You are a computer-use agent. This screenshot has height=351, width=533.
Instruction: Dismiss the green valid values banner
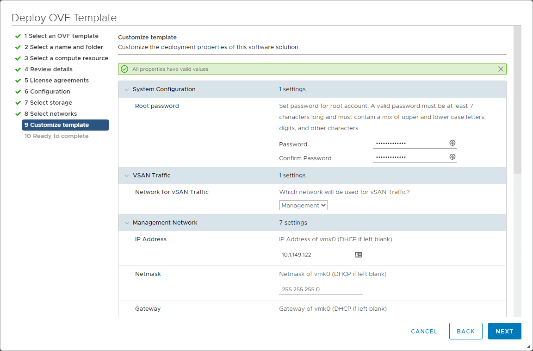pos(501,69)
